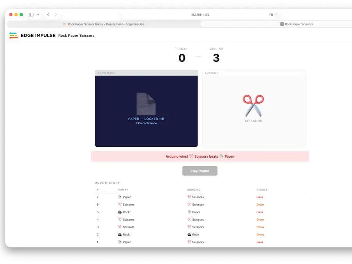Viewport: 352px width, 264px height.
Task: Click Human Paper icon in round 1
Action: coord(120,242)
